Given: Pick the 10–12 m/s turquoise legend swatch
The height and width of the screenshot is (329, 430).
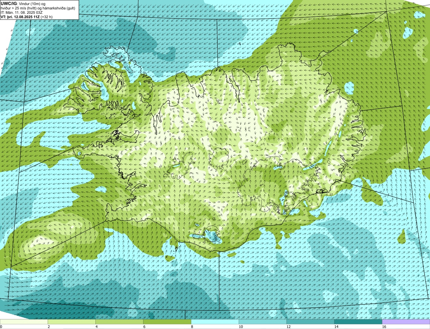Looking at the screenshot, I should coord(263,322).
